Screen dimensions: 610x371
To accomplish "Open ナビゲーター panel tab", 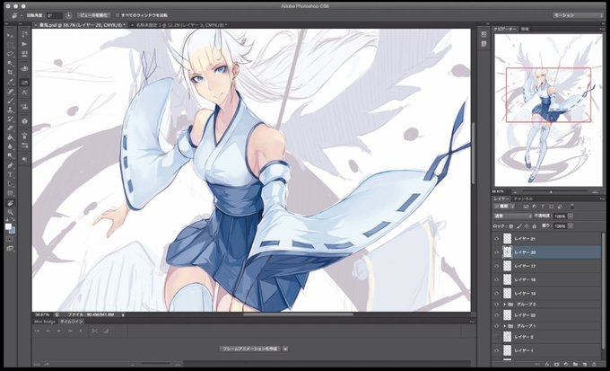I will tap(505, 30).
